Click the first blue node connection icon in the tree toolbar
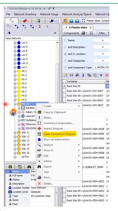Image resolution: width=118 pixels, height=211 pixels. point(17,27)
